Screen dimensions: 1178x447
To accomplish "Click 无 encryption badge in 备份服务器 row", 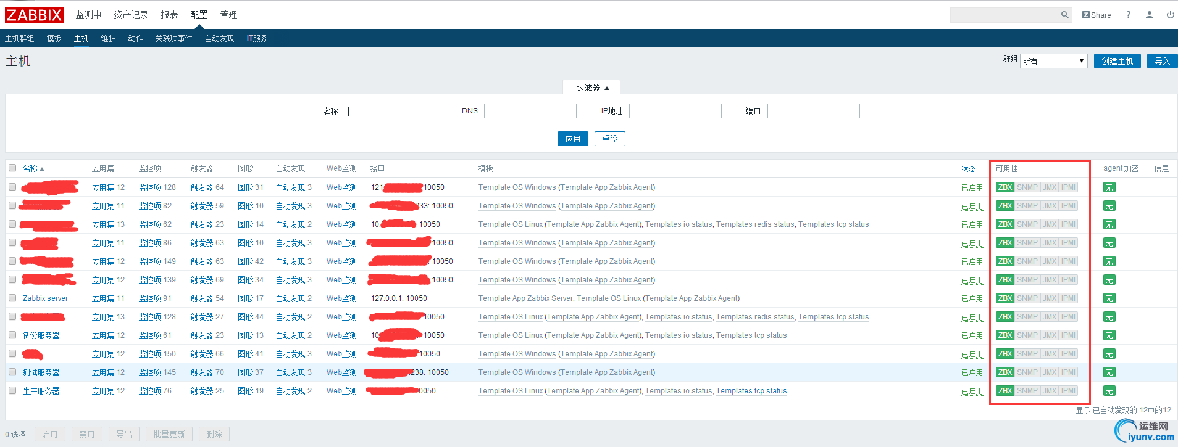I will point(1109,335).
